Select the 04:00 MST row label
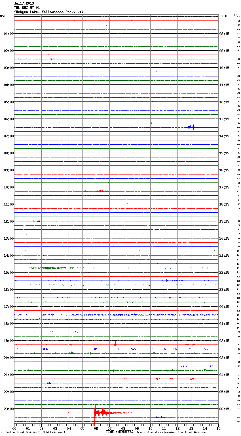241x436 pixels. click(9, 85)
